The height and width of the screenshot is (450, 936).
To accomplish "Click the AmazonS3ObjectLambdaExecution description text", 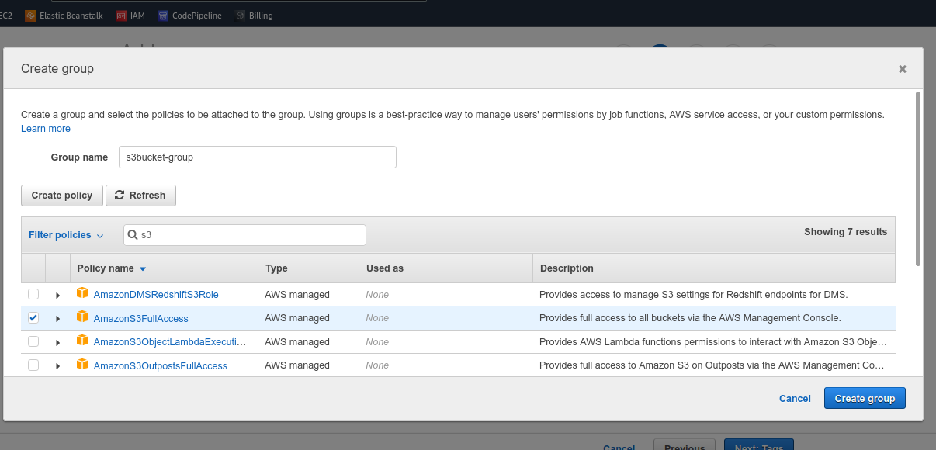I will pos(713,341).
